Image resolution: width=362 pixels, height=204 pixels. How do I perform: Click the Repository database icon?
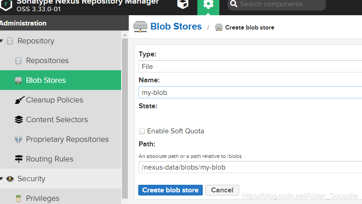pyautogui.click(x=10, y=41)
